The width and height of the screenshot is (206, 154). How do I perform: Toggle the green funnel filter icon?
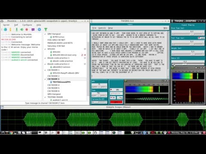46,30
